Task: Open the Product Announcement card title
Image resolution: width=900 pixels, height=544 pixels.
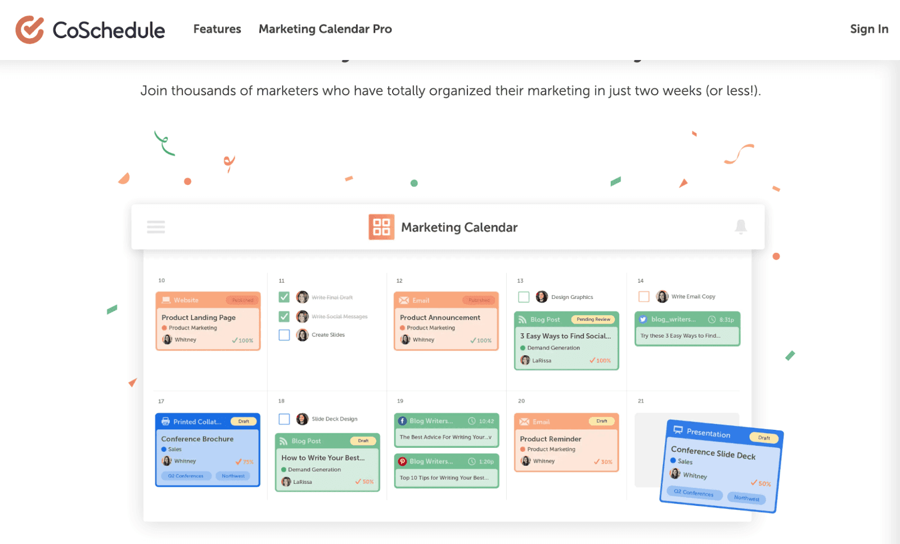Action: pos(440,318)
